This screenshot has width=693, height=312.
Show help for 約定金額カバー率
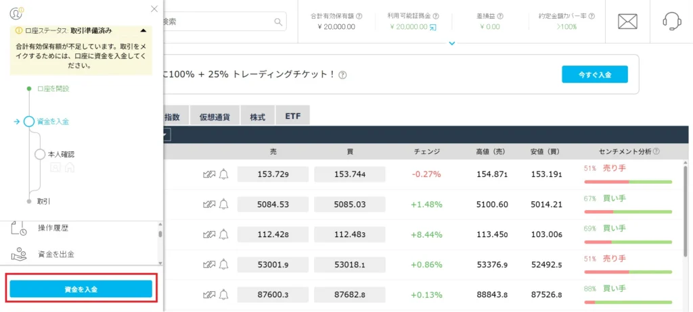591,16
